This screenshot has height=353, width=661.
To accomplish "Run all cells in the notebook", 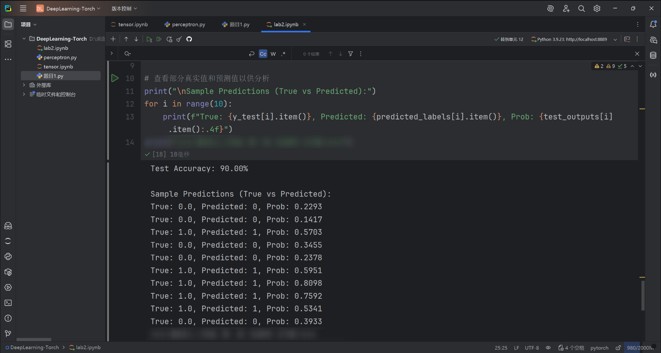I will coord(159,39).
